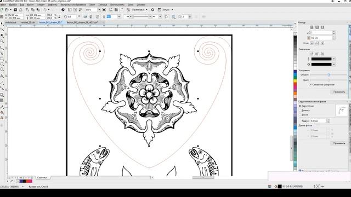Open the start arrowhead dropdown

131,17
